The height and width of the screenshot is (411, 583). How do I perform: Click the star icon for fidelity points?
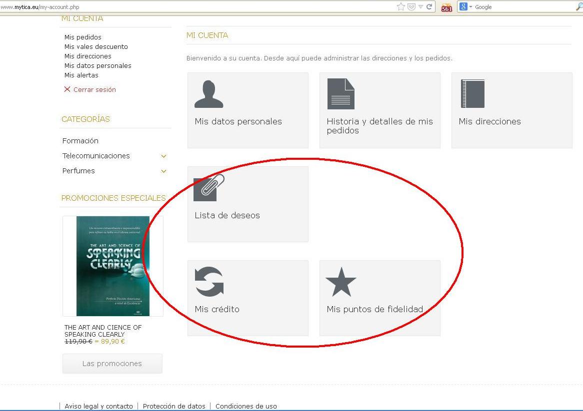click(341, 282)
